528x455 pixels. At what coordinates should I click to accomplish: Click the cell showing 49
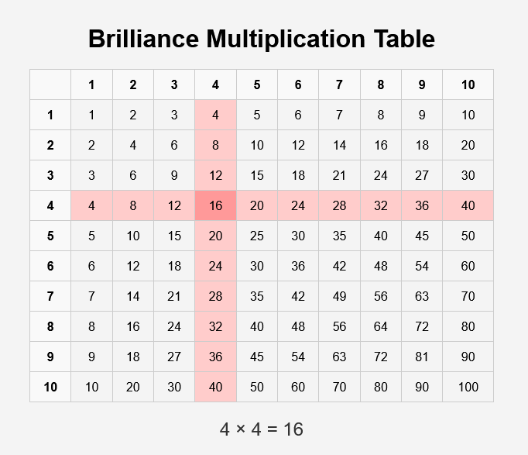339,296
